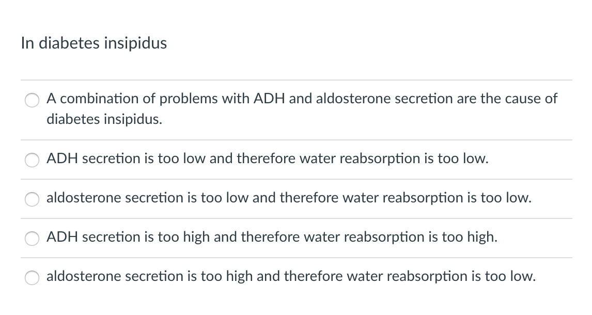Click the second line 'diabetes insipidus.' of first option
Image resolution: width=592 pixels, height=315 pixels.
pos(104,119)
